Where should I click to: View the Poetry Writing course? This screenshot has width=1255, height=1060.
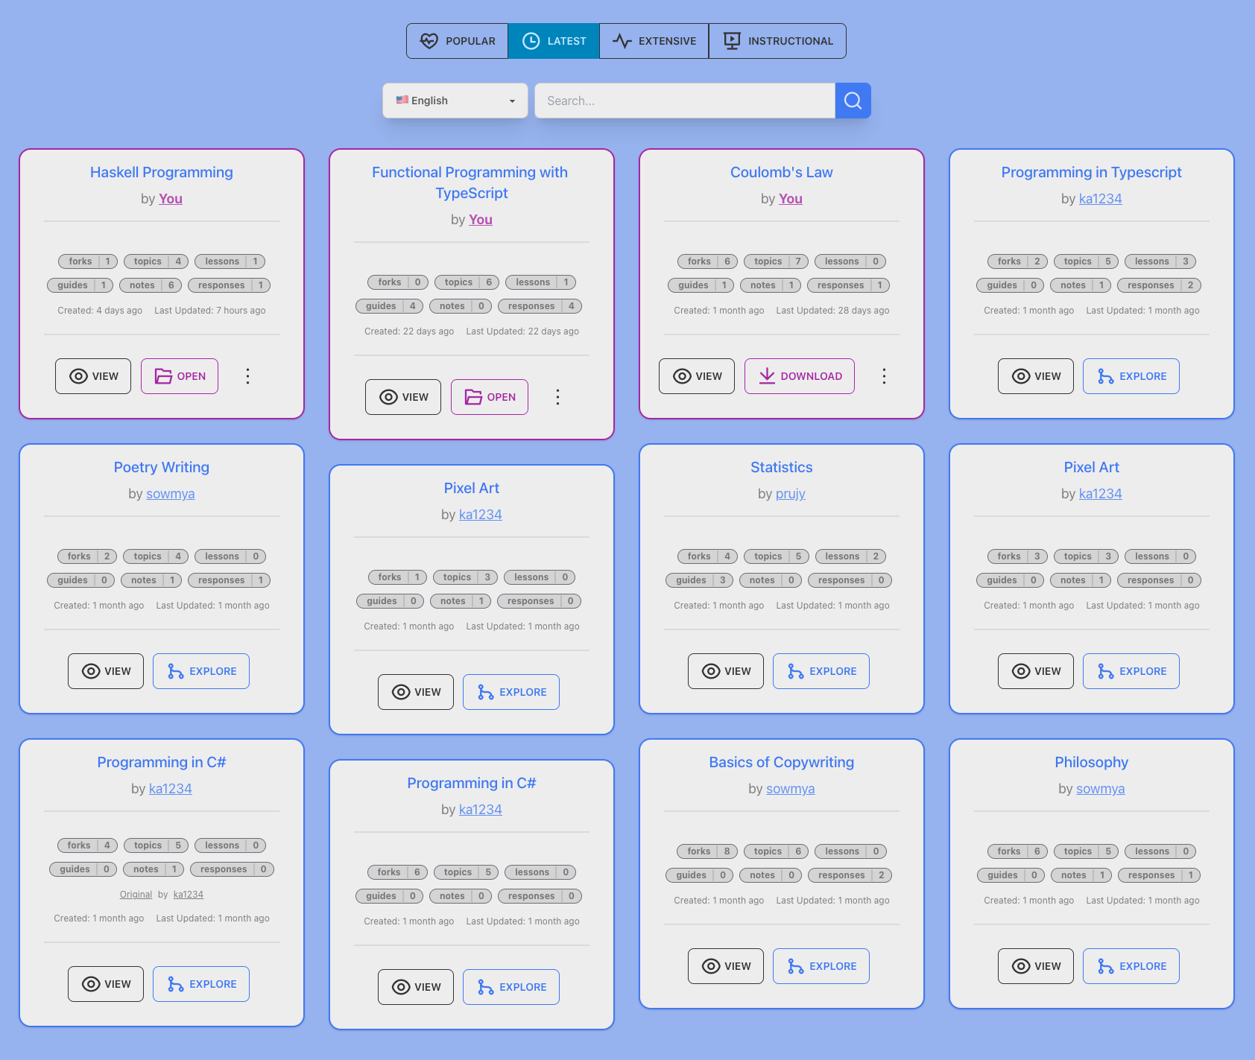(106, 671)
